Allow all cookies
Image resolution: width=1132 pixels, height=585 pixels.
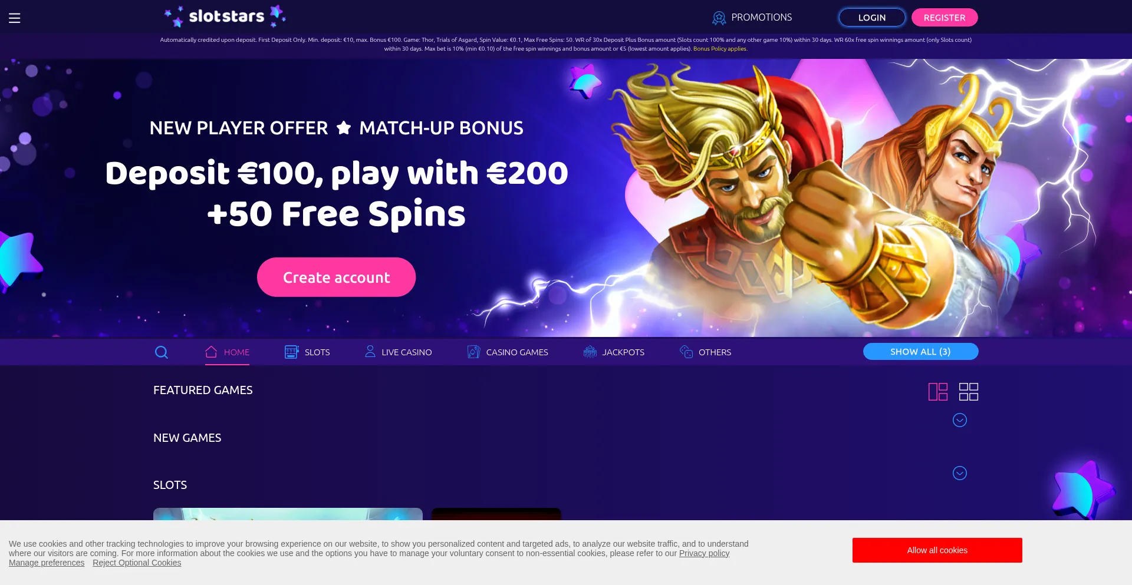[937, 550]
